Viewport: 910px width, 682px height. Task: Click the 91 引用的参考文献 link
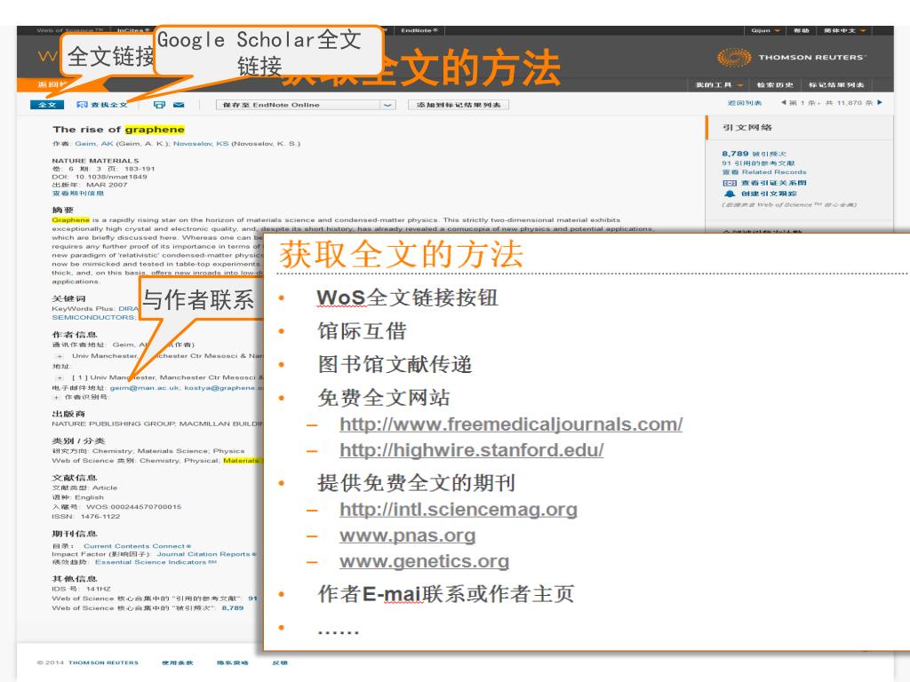[758, 163]
